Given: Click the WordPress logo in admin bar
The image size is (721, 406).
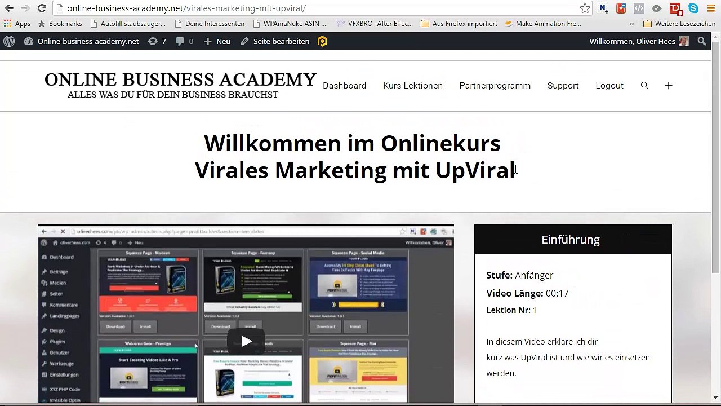Looking at the screenshot, I should (9, 41).
